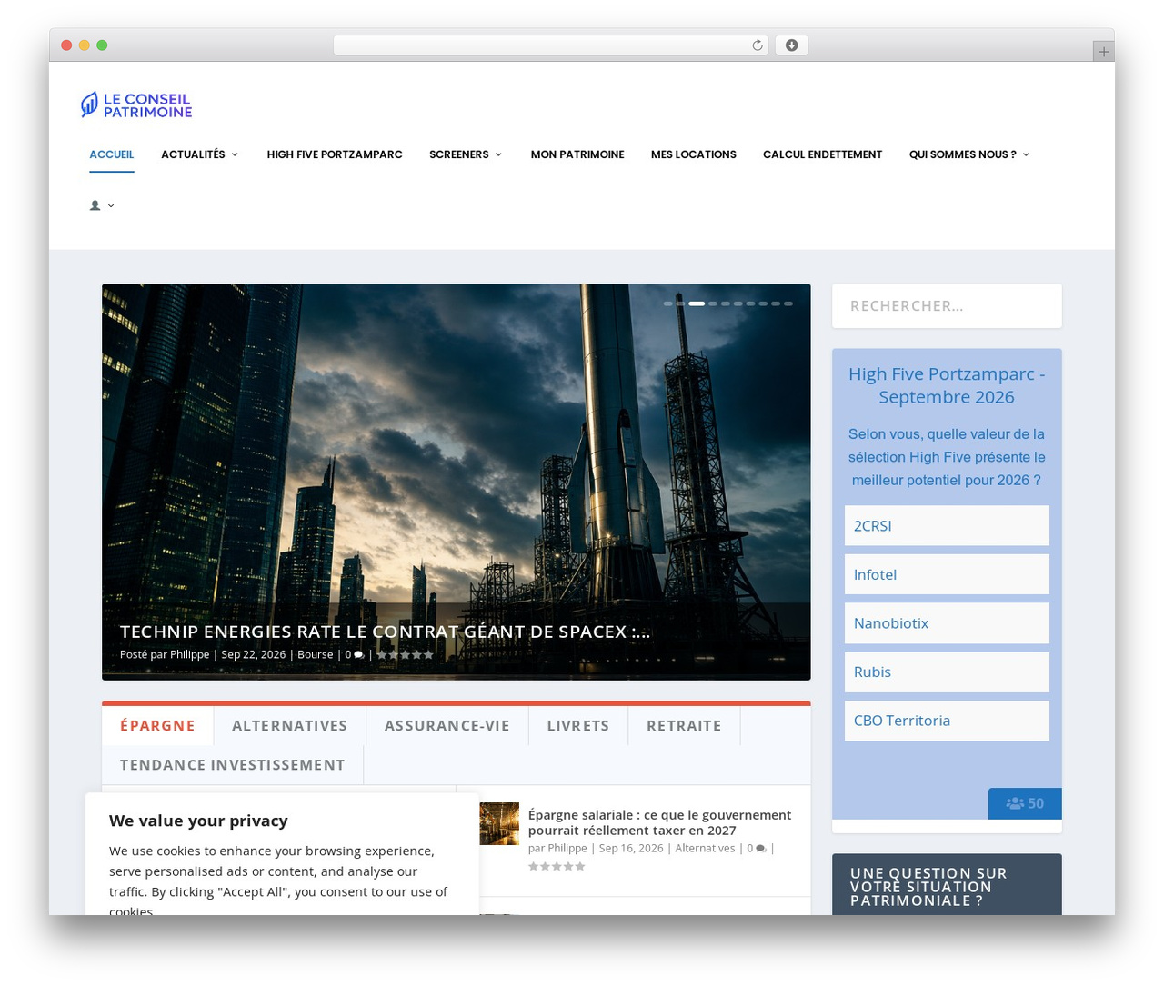Open High Five Portzamparc menu item

(335, 154)
